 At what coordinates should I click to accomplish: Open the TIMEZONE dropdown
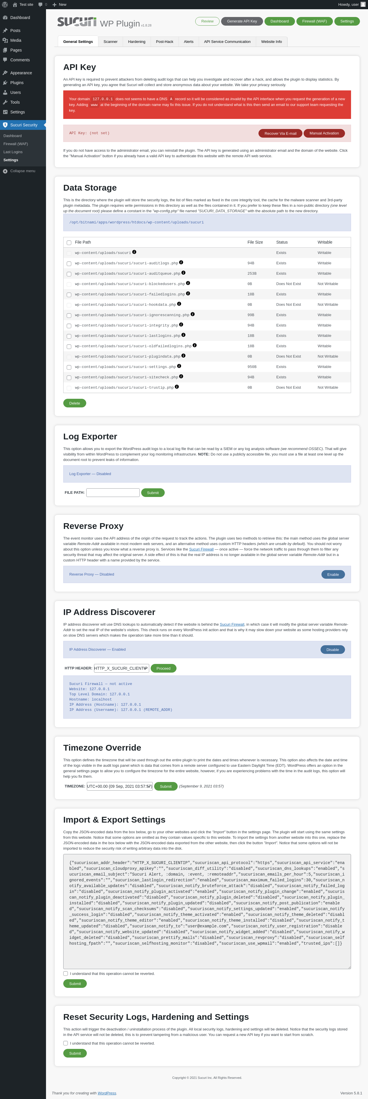point(120,786)
